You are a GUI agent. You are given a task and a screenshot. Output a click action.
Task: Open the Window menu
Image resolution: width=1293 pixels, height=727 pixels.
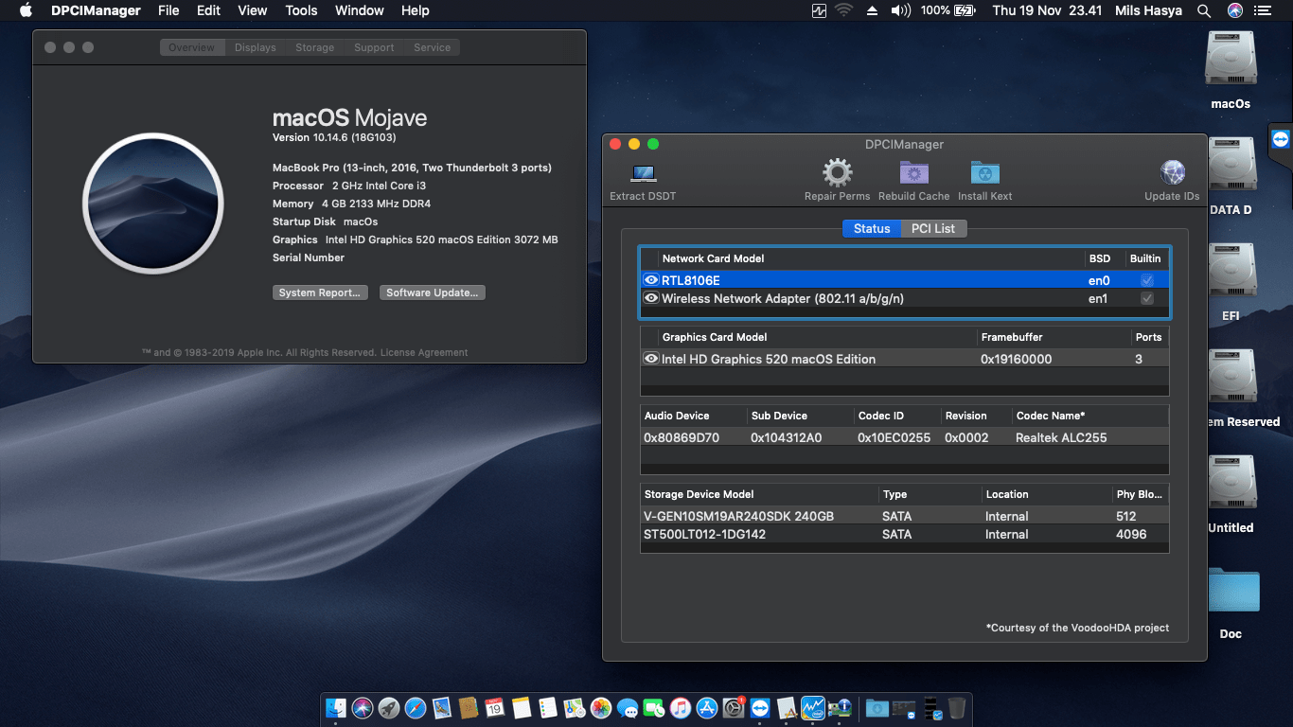pos(359,10)
